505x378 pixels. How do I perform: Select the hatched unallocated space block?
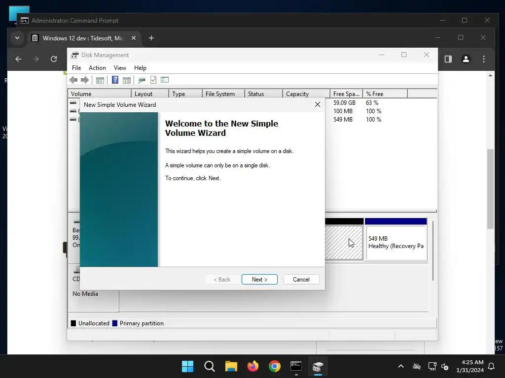pyautogui.click(x=344, y=243)
